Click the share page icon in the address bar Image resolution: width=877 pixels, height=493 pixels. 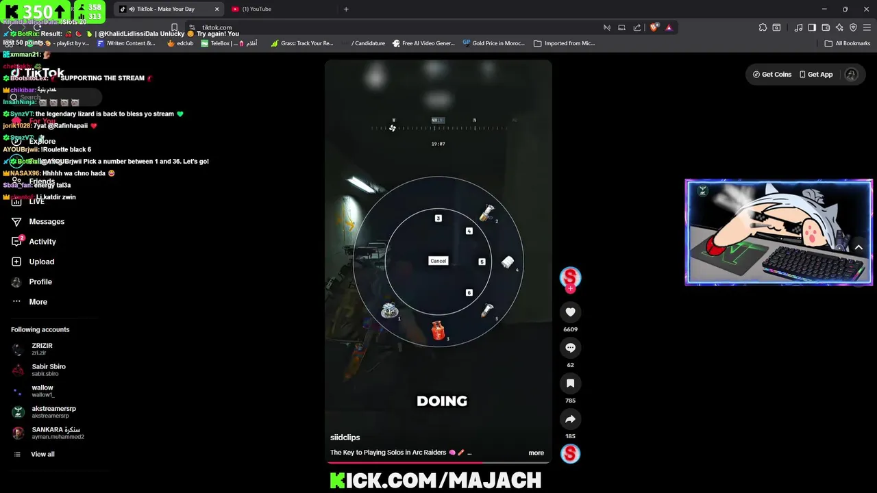637,27
